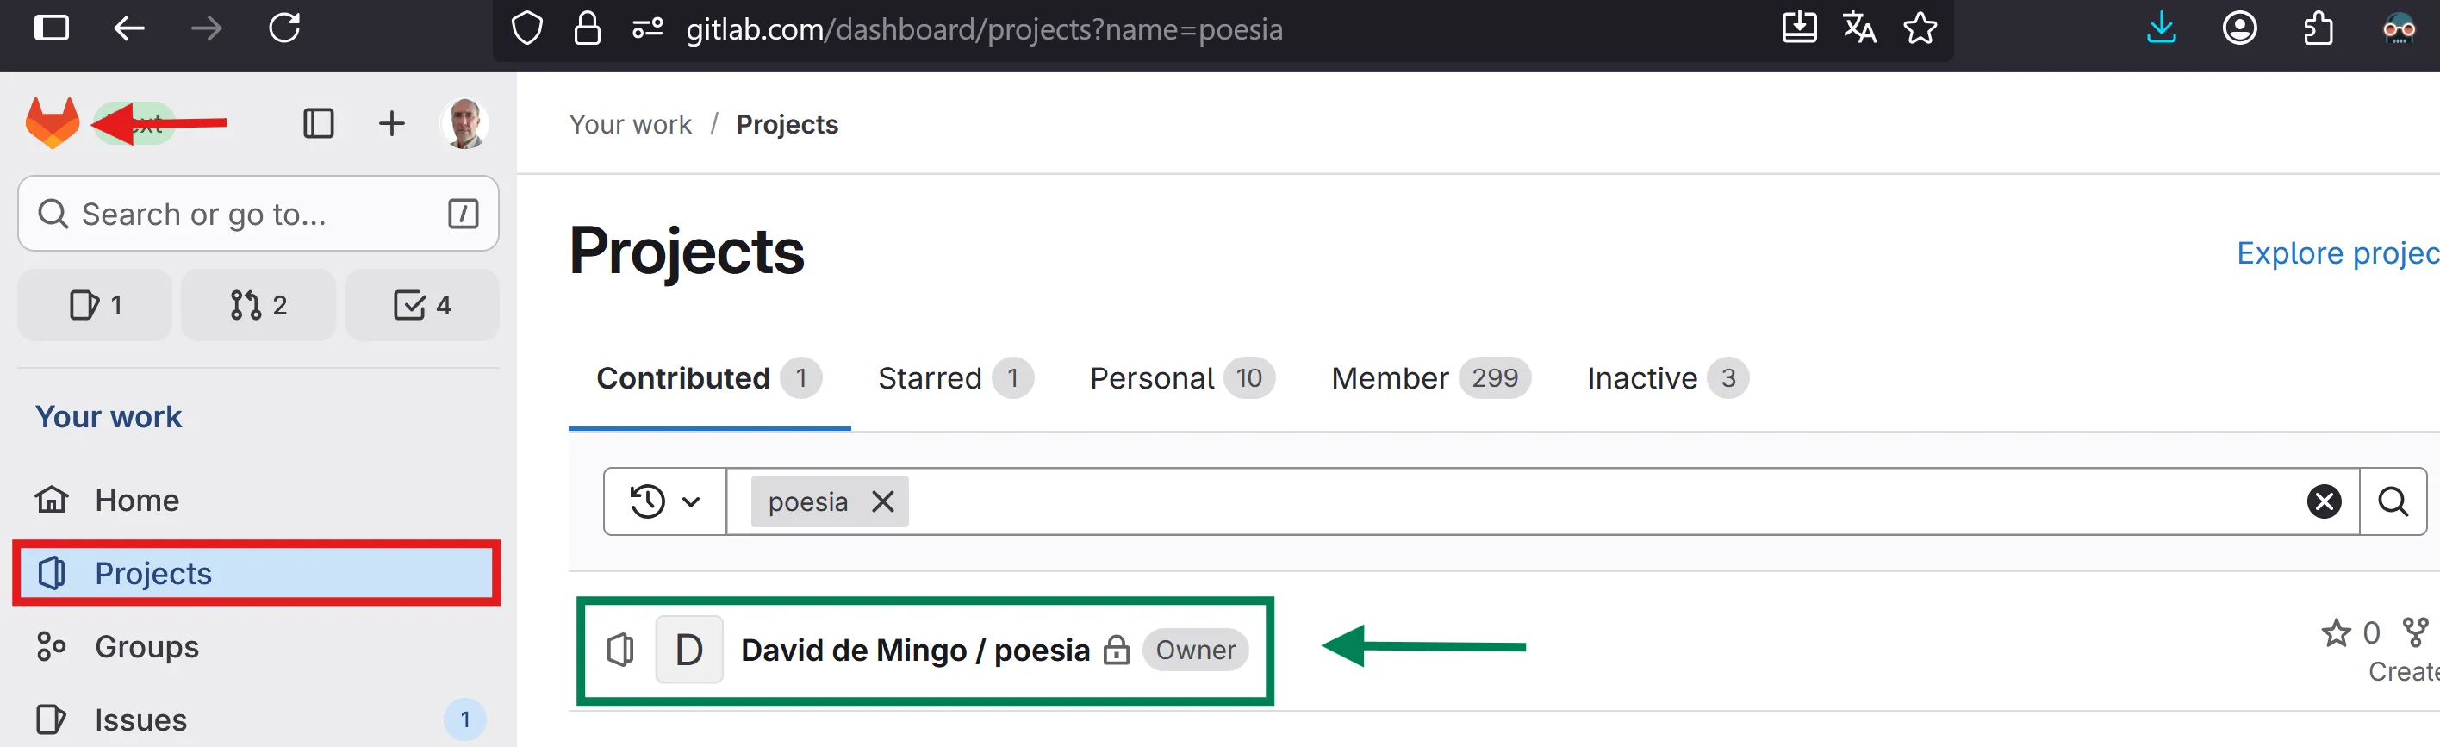Open the user avatar menu

pyautogui.click(x=464, y=123)
